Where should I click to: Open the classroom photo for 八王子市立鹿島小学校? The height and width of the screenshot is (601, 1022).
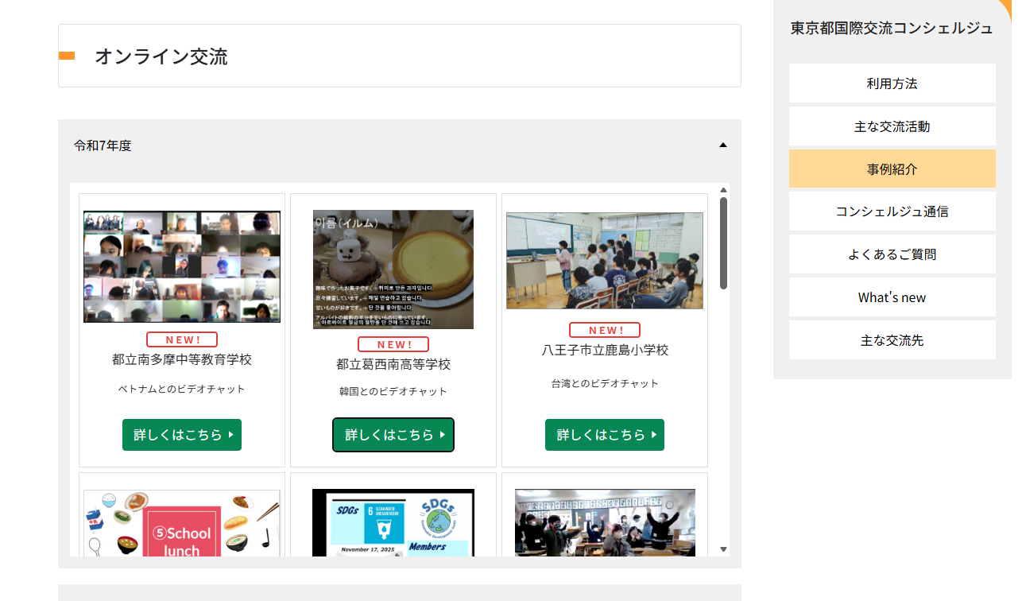605,261
